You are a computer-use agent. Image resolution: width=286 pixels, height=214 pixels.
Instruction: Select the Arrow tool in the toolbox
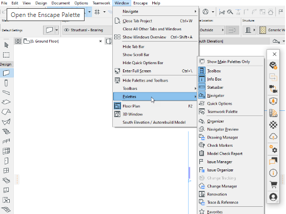[6, 45]
